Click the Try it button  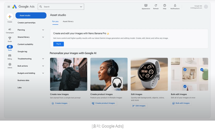tap(58, 44)
